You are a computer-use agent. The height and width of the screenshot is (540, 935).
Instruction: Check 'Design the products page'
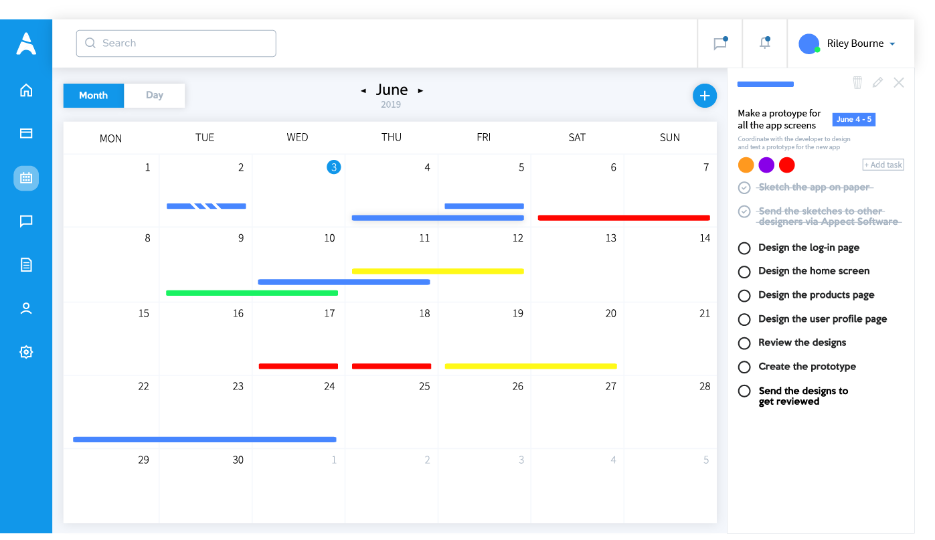coord(744,296)
